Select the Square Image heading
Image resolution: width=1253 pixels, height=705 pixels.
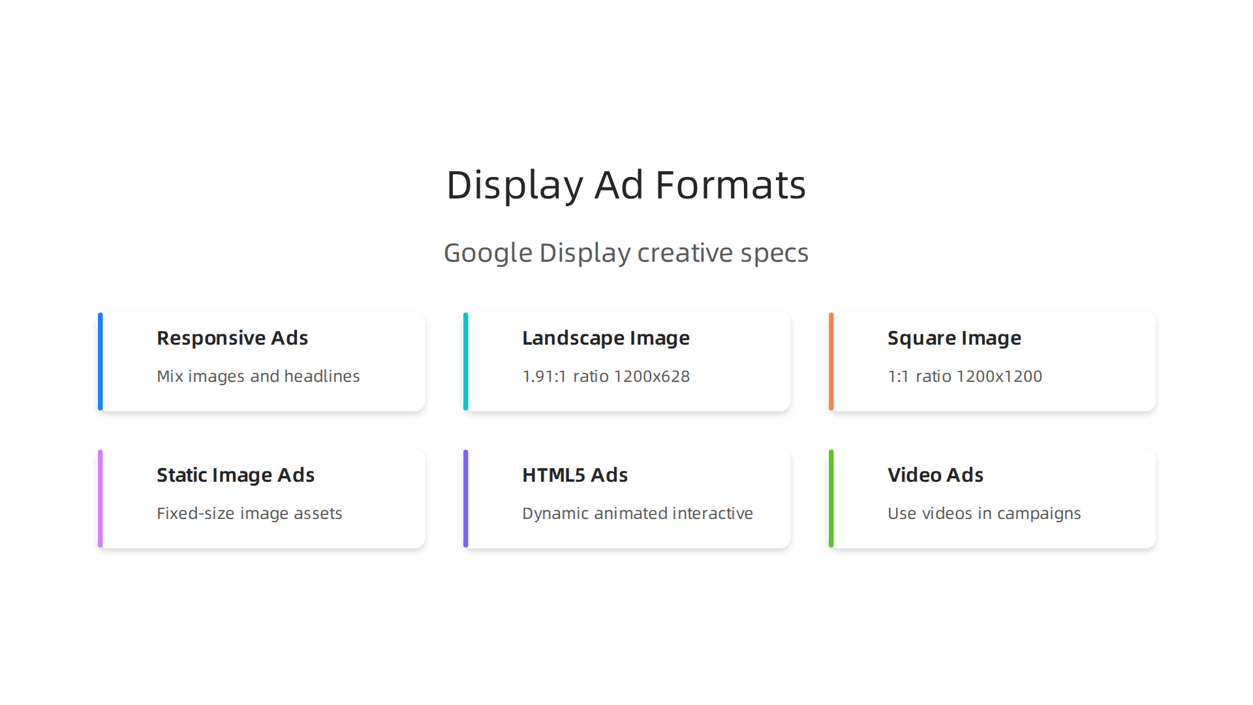(x=954, y=338)
